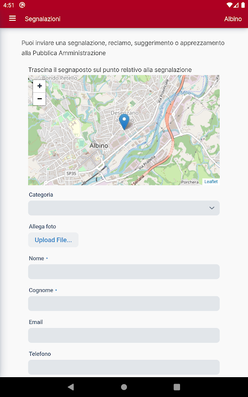Focus the Email input field
This screenshot has height=397, width=248.
124,335
